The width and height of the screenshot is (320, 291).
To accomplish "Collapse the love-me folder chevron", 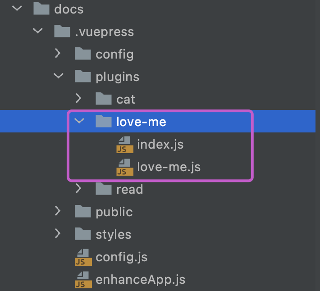I will 79,122.
